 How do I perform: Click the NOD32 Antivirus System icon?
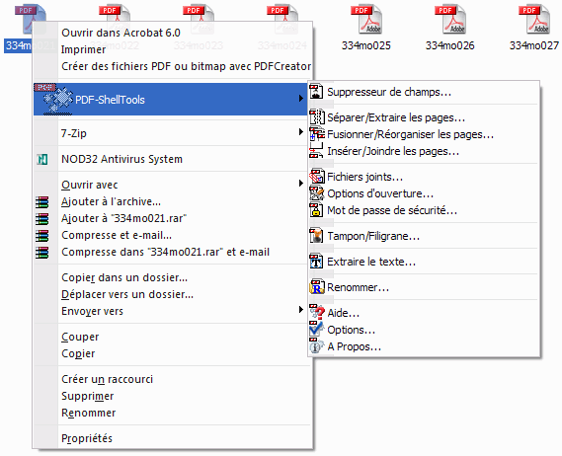(x=42, y=159)
